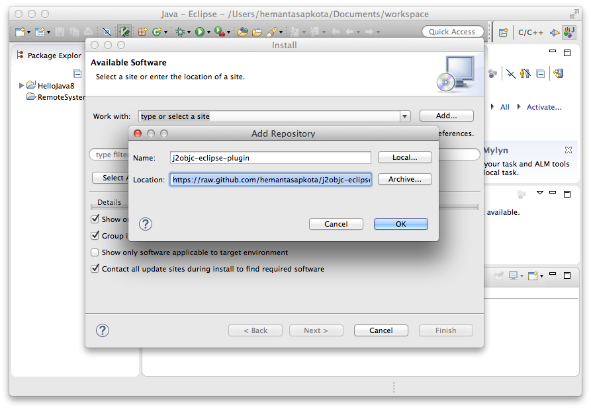Expand the HelloJava8 project node

[x=21, y=85]
